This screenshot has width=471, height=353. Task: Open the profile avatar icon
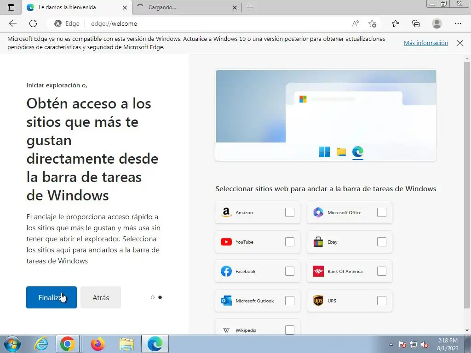point(437,23)
